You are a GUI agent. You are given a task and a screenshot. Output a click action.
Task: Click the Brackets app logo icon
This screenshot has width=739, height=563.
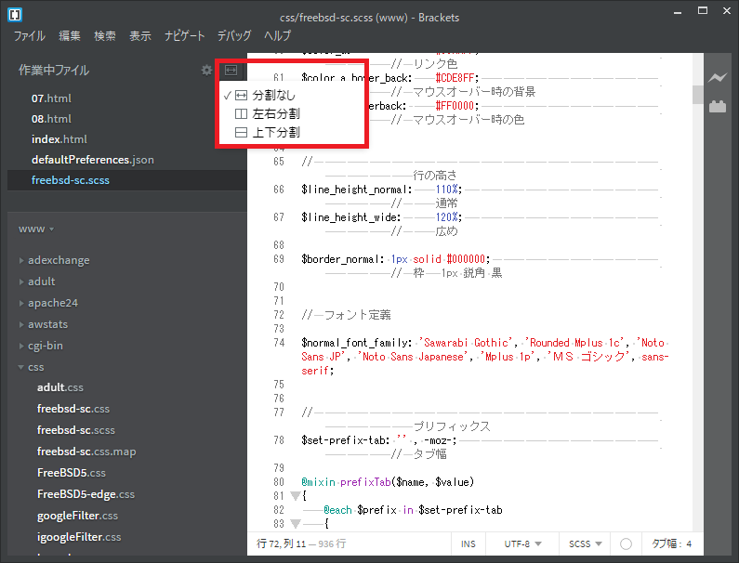pyautogui.click(x=15, y=15)
